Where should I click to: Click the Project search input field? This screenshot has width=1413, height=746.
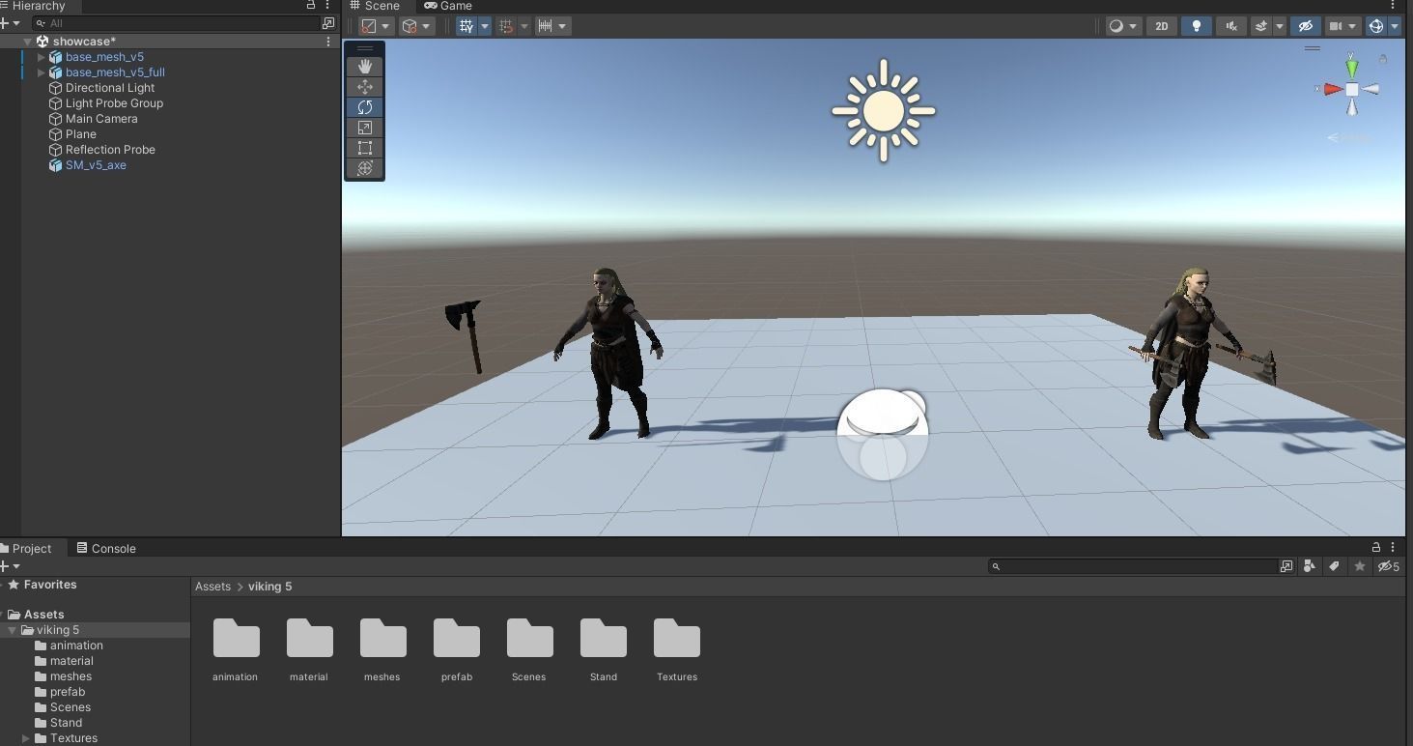(1132, 566)
